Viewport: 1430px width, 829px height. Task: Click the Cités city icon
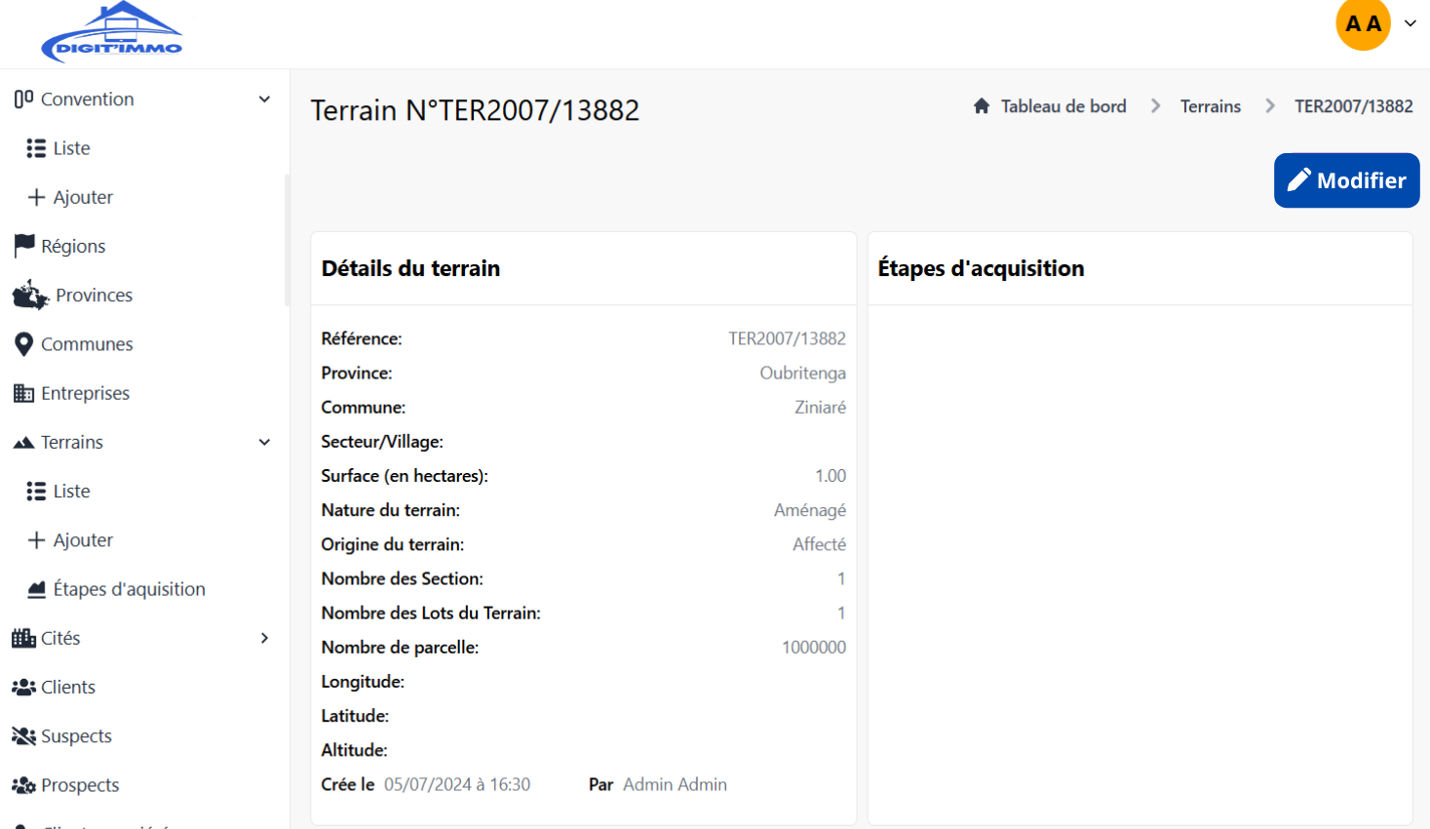(24, 638)
